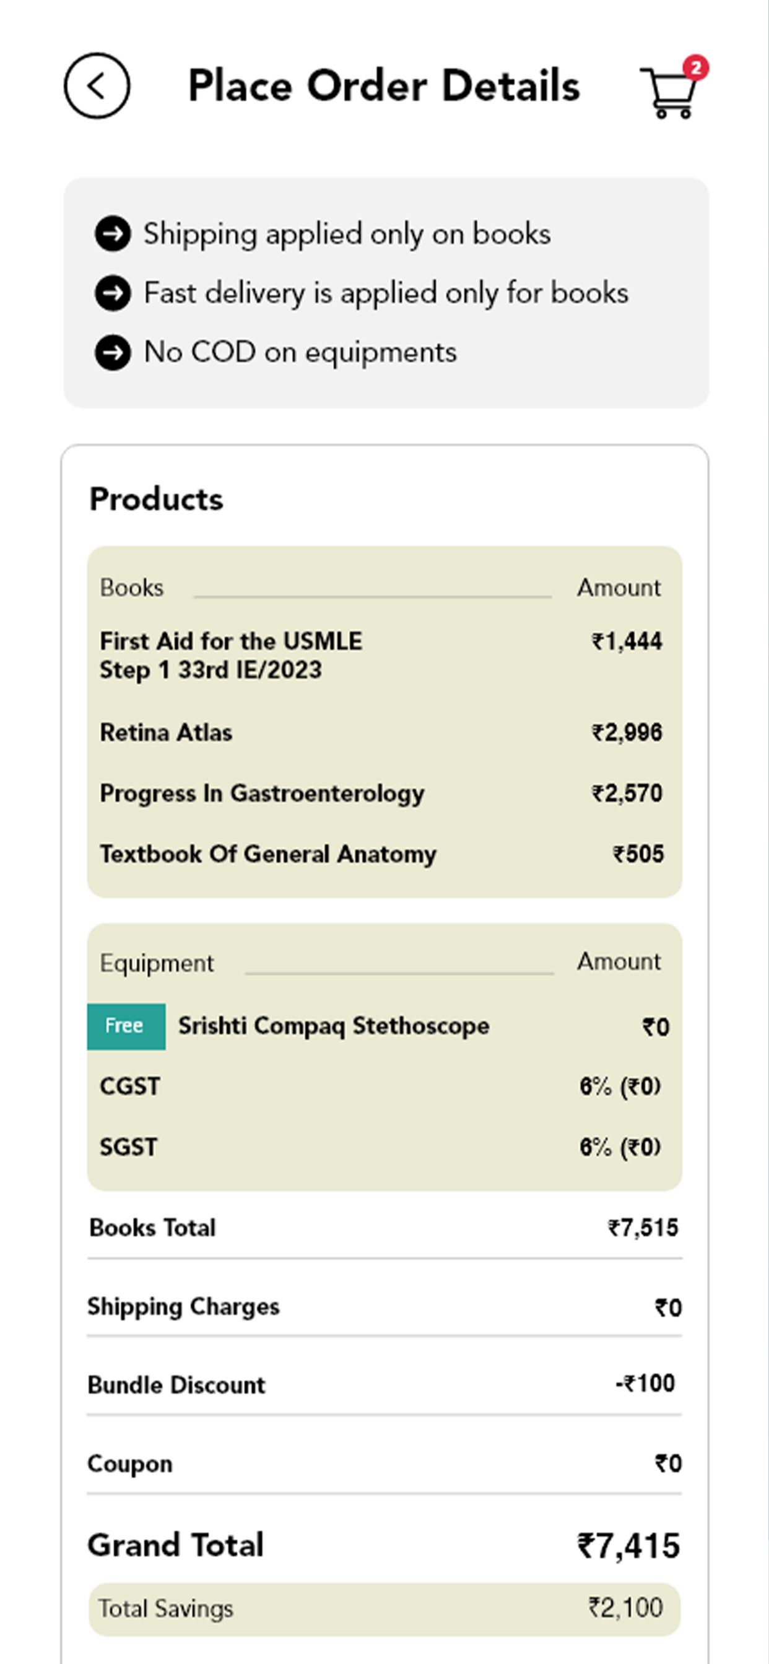Tap the Bundle Discount row
Image resolution: width=769 pixels, height=1664 pixels.
coord(384,1384)
